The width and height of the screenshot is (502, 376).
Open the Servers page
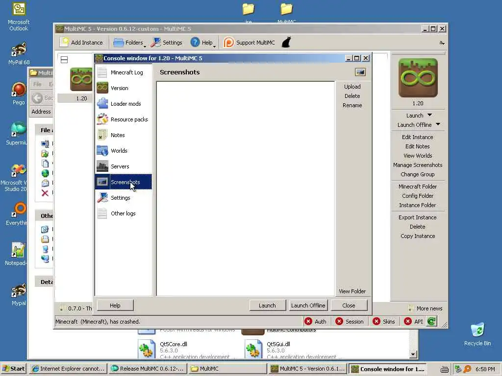[x=123, y=166]
